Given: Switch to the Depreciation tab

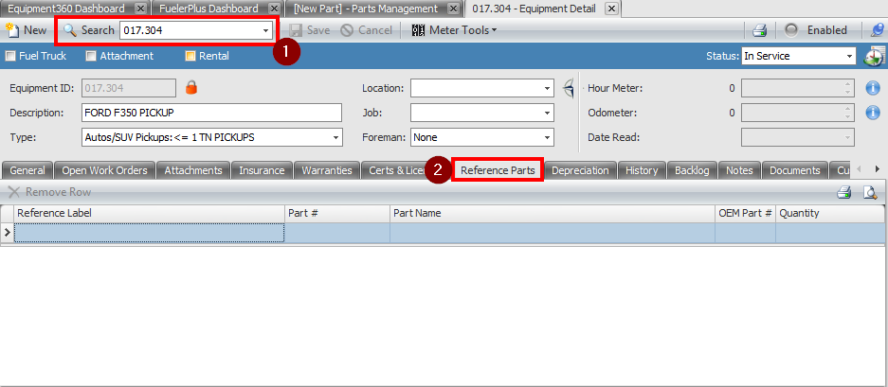Looking at the screenshot, I should click(x=582, y=170).
